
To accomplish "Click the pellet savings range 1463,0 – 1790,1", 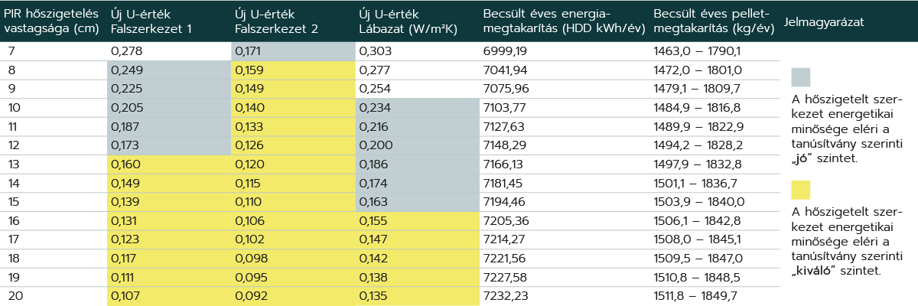I will tap(697, 52).
